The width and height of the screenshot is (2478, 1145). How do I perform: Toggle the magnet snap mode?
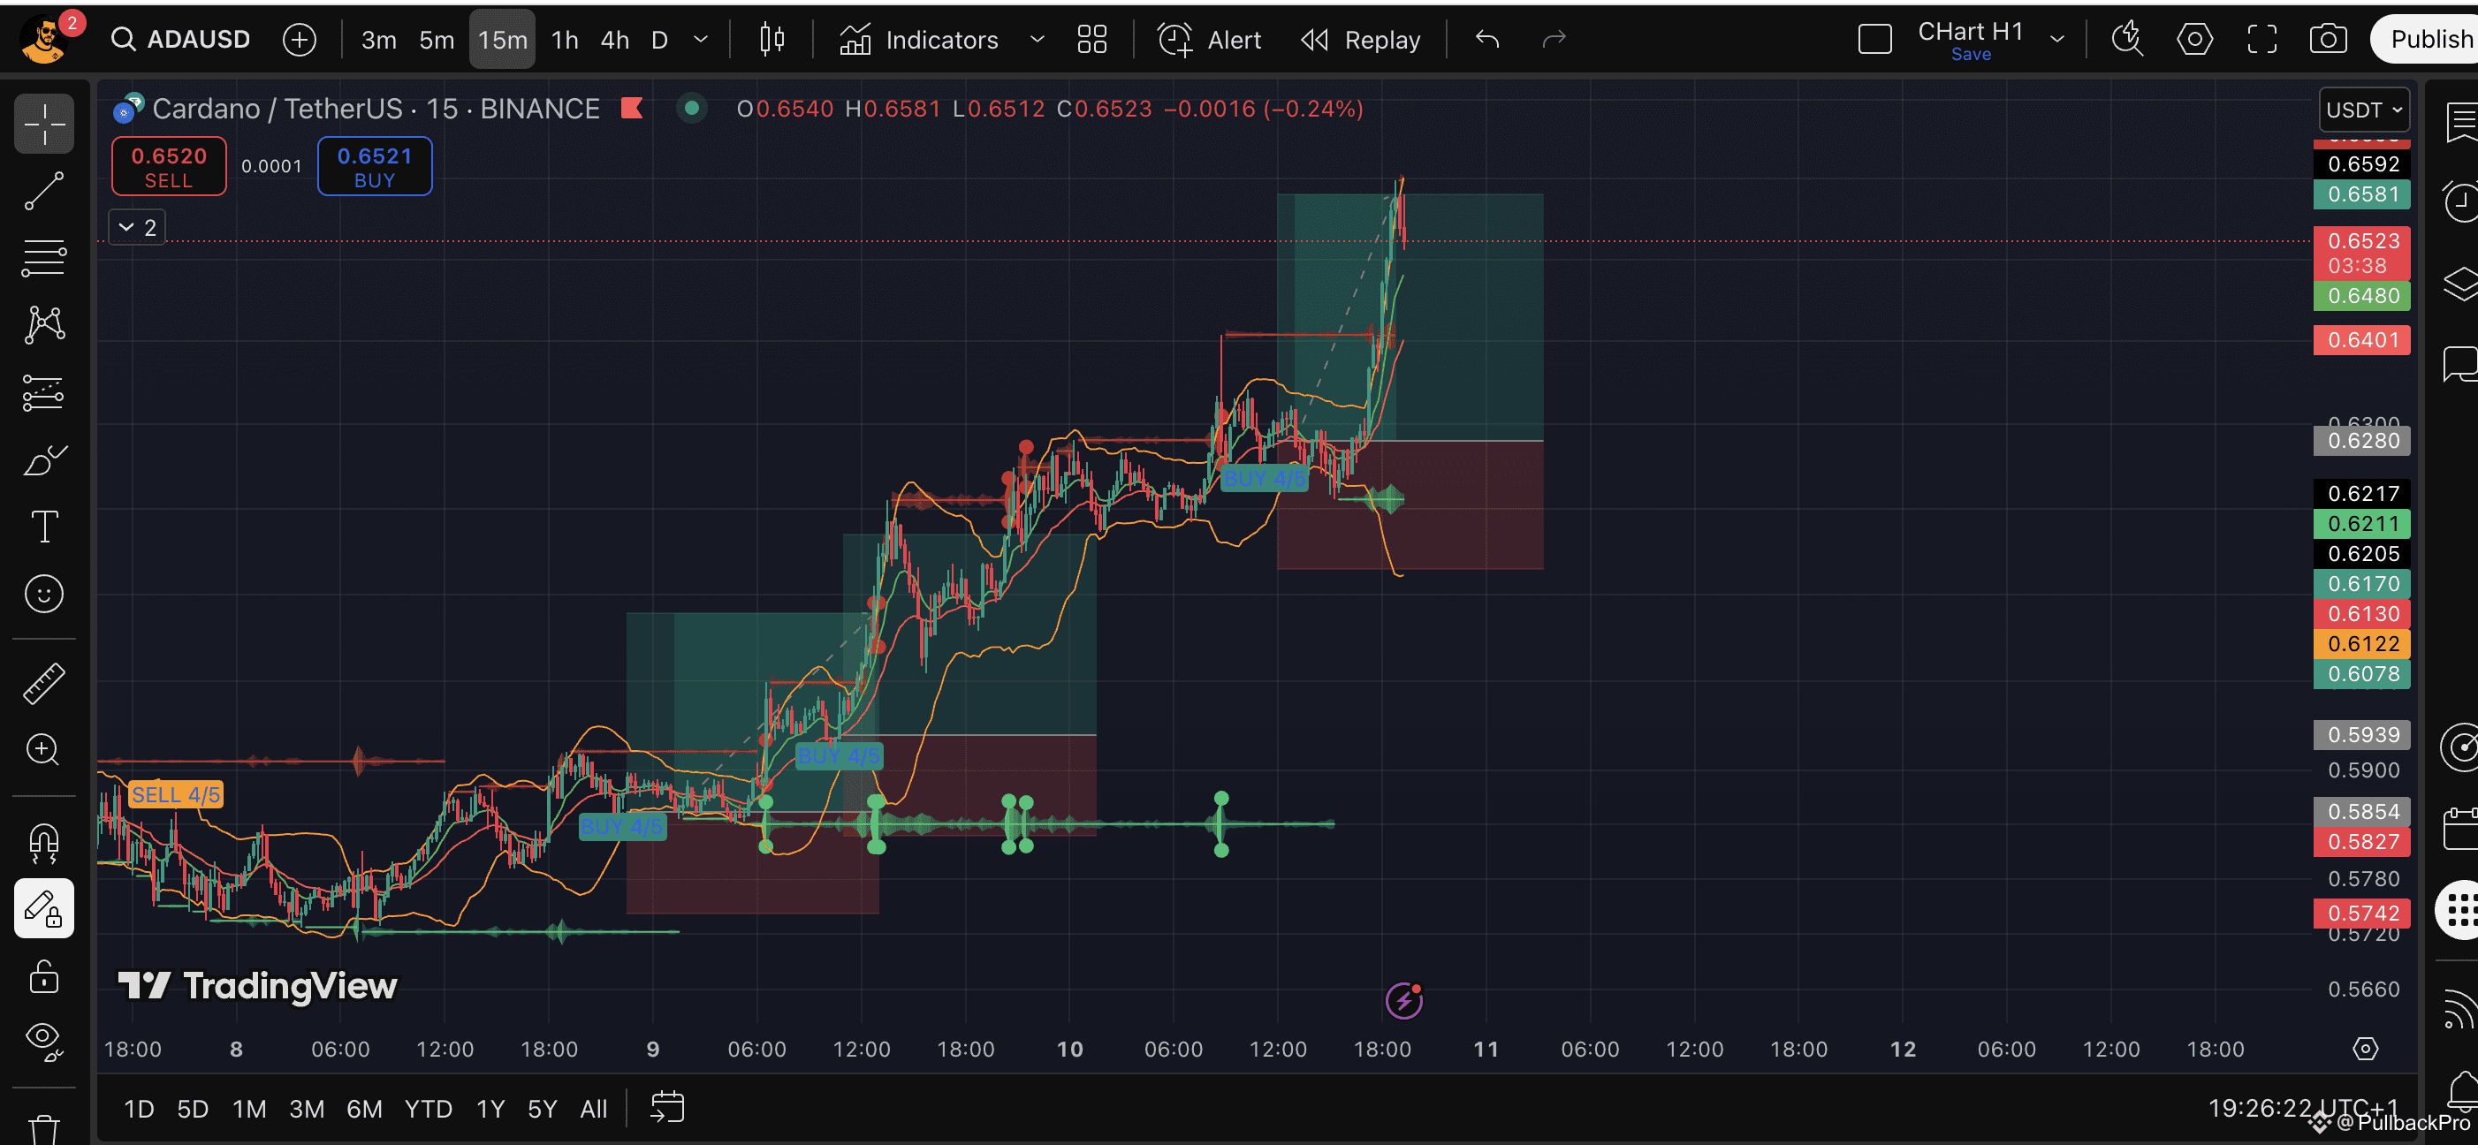point(44,842)
